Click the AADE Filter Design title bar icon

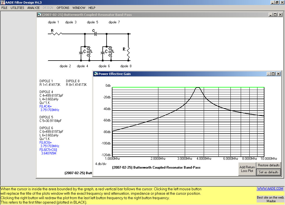pyautogui.click(x=3, y=2)
